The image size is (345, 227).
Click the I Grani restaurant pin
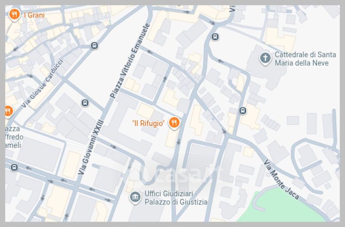pyautogui.click(x=15, y=15)
